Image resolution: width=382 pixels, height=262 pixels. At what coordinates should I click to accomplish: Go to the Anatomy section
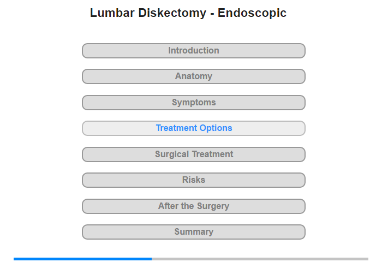tap(193, 76)
